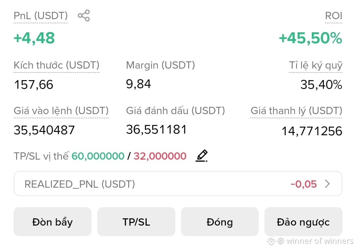Open the REALIZED_PNL (USDT) row
The image size is (356, 249).
point(178,184)
